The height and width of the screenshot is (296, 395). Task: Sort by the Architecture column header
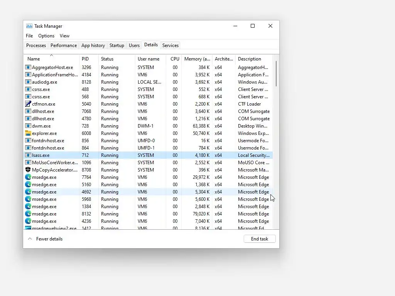pyautogui.click(x=224, y=59)
